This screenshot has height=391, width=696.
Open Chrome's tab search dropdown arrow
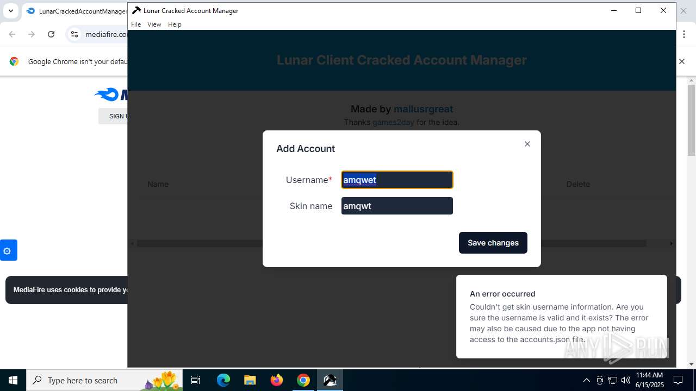point(10,11)
